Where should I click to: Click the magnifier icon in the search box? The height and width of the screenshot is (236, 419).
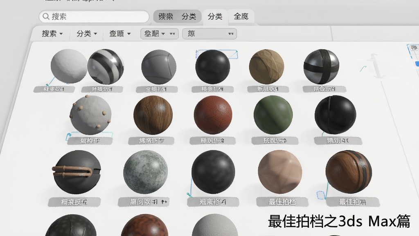coord(46,16)
